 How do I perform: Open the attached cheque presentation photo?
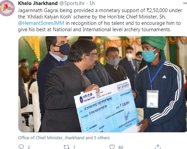(103, 84)
